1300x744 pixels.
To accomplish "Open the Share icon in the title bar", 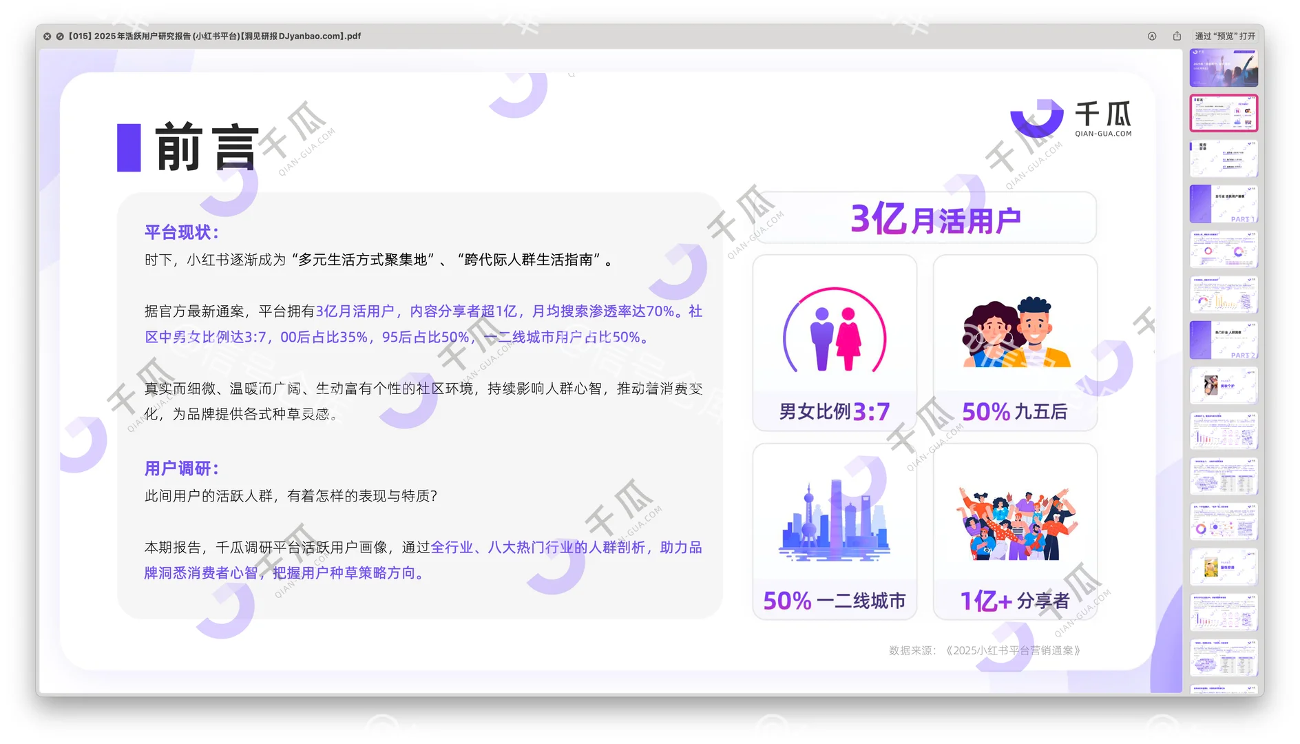I will [1177, 36].
